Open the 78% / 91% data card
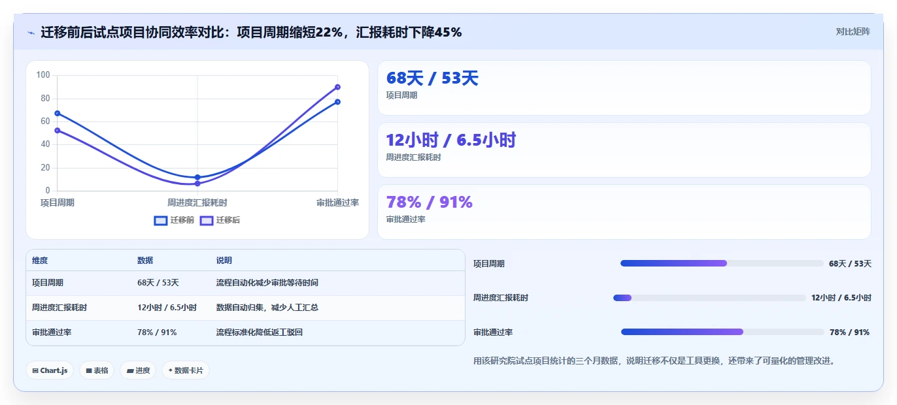Screen dimensions: 897x405 (624, 212)
